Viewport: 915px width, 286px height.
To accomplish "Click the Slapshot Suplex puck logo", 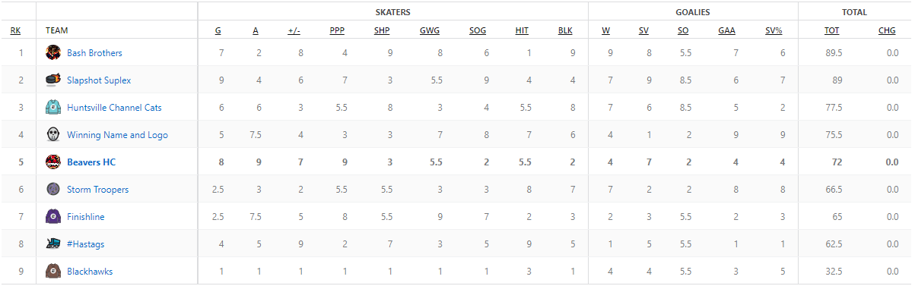I will [52, 80].
